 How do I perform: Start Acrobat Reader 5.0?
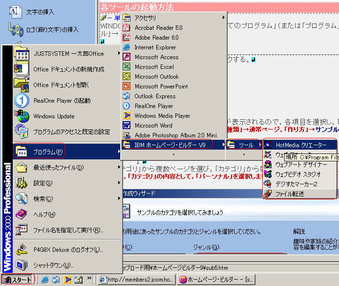coord(158,28)
